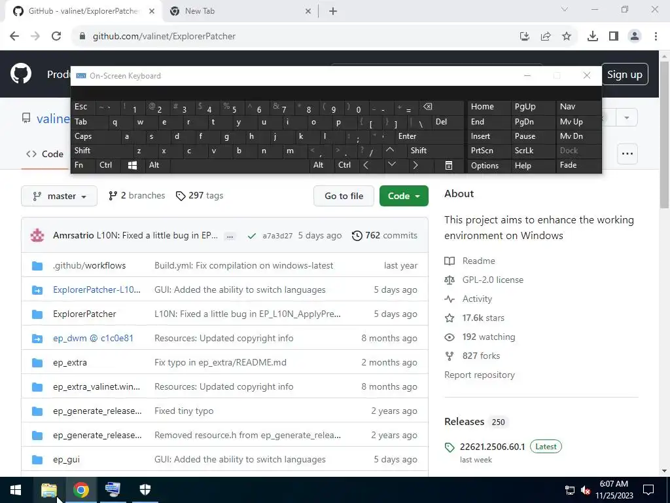Viewport: 670px width, 503px height.
Task: Click context menu key on On-Screen Keyboard
Action: pyautogui.click(x=449, y=166)
